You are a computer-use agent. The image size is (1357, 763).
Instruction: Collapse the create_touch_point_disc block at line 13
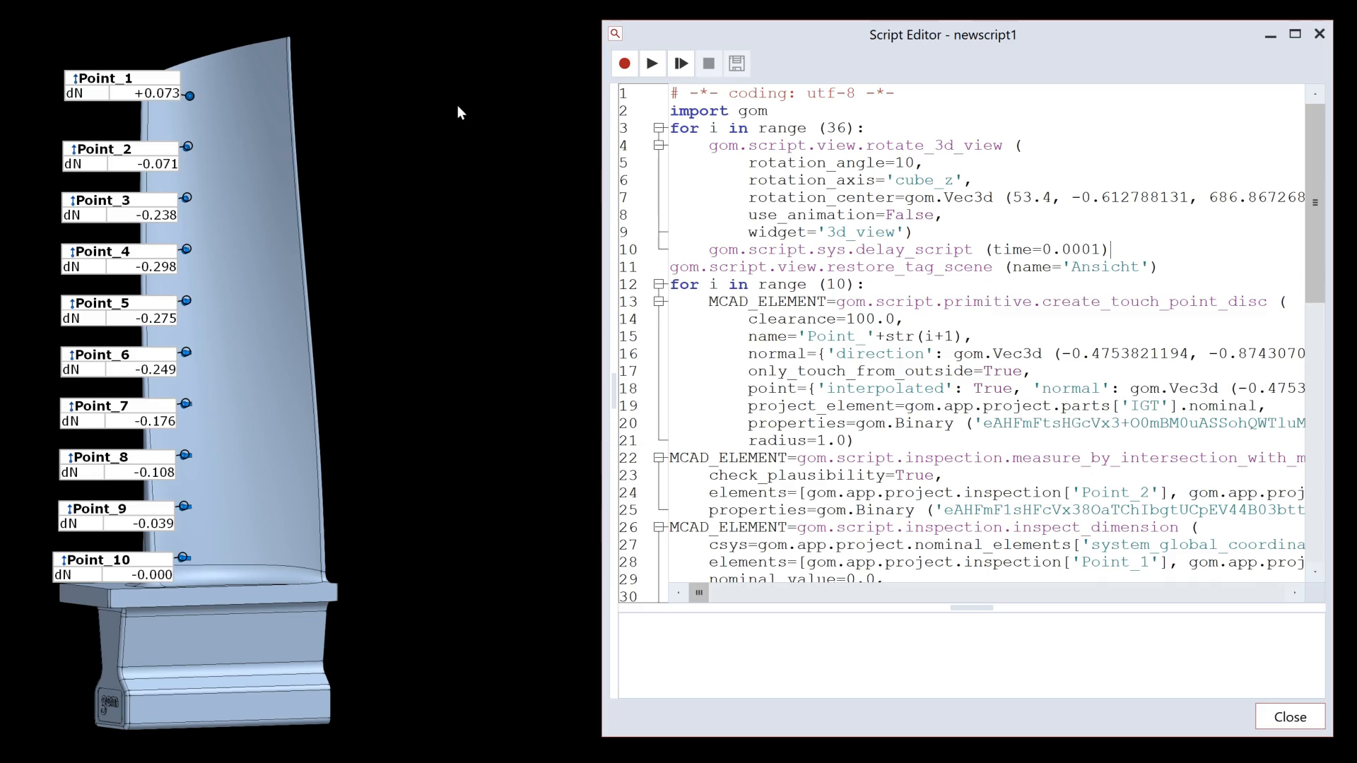click(659, 302)
